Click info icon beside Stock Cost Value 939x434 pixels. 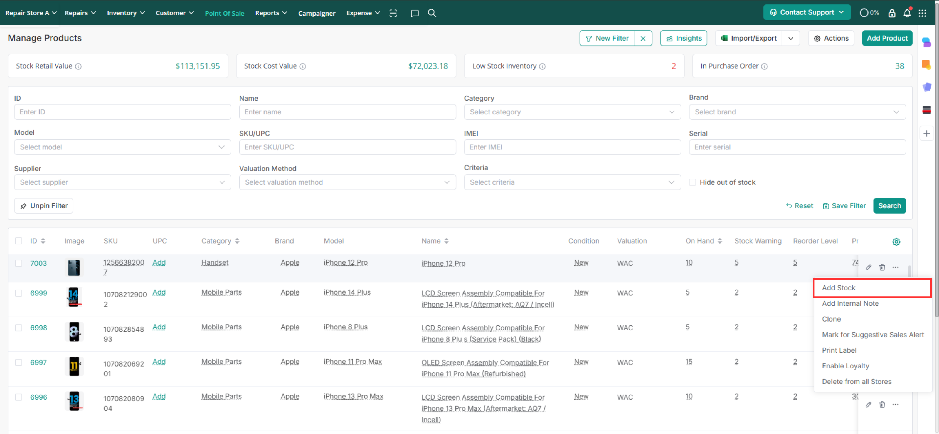point(302,66)
